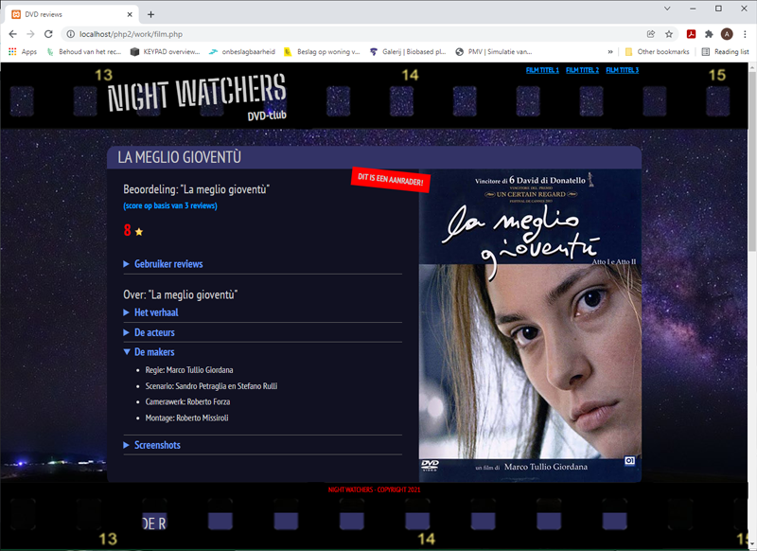Screen dimensions: 757x551
Task: Reload the page with the refresh icon
Action: pos(48,34)
